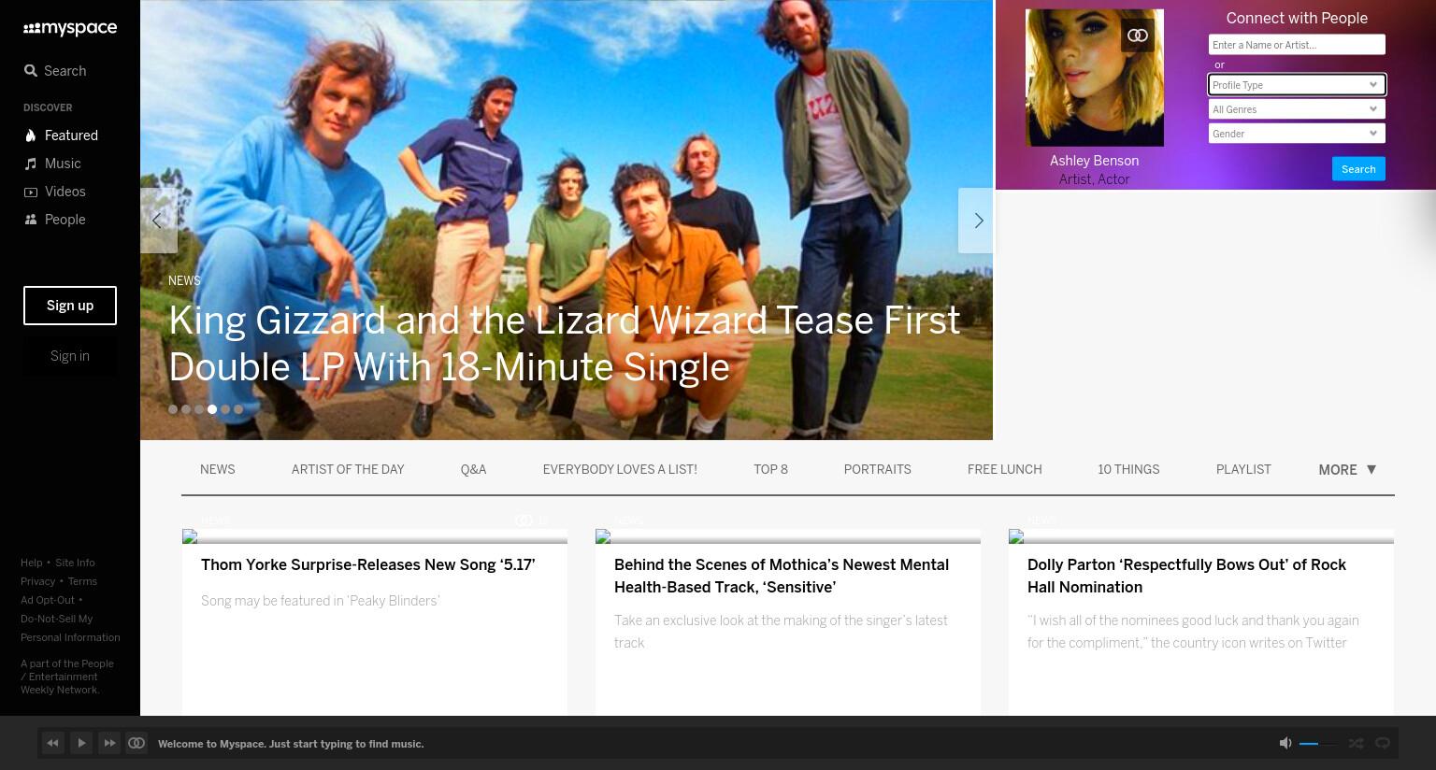Skip to previous track in player
This screenshot has height=770, width=1436.
pyautogui.click(x=53, y=743)
